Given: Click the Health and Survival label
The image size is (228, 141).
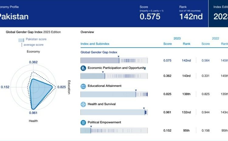Looking at the screenshot, I should click(102, 104).
